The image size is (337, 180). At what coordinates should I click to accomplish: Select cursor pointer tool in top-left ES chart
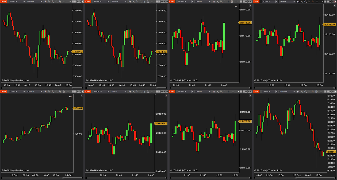[x=60, y=2]
